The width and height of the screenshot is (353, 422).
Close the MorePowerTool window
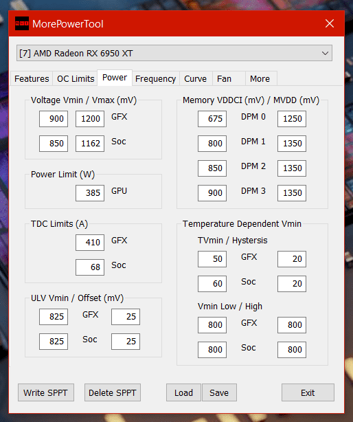click(330, 23)
